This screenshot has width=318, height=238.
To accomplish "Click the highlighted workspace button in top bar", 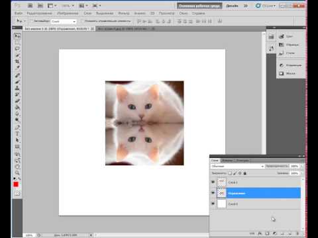I will (x=199, y=6).
